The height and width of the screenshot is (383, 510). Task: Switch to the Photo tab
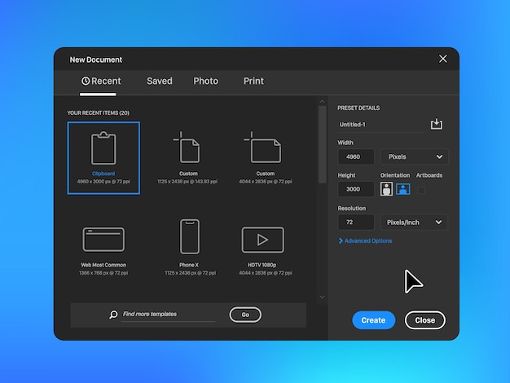coord(206,81)
